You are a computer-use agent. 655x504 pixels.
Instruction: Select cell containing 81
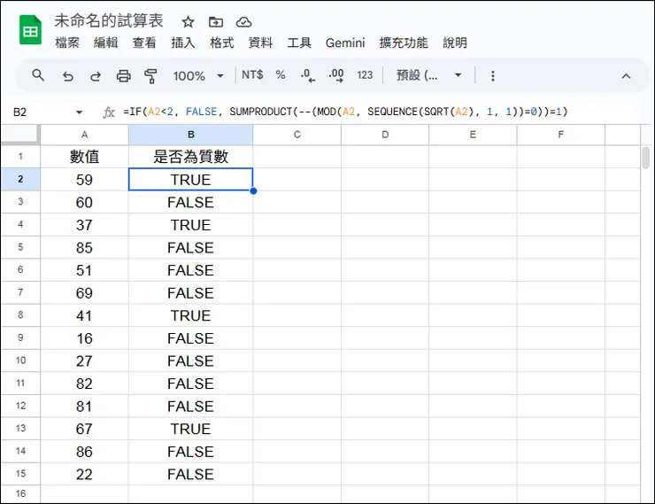(84, 407)
